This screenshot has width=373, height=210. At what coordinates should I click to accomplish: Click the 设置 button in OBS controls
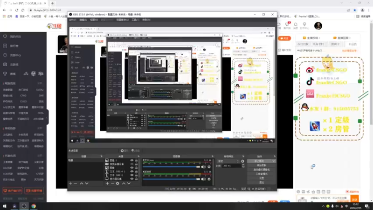coord(262,178)
